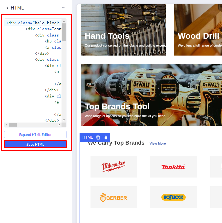Viewport: 222px width, 223px height.
Task: Open the HTML panel more options menu
Action: tap(64, 8)
